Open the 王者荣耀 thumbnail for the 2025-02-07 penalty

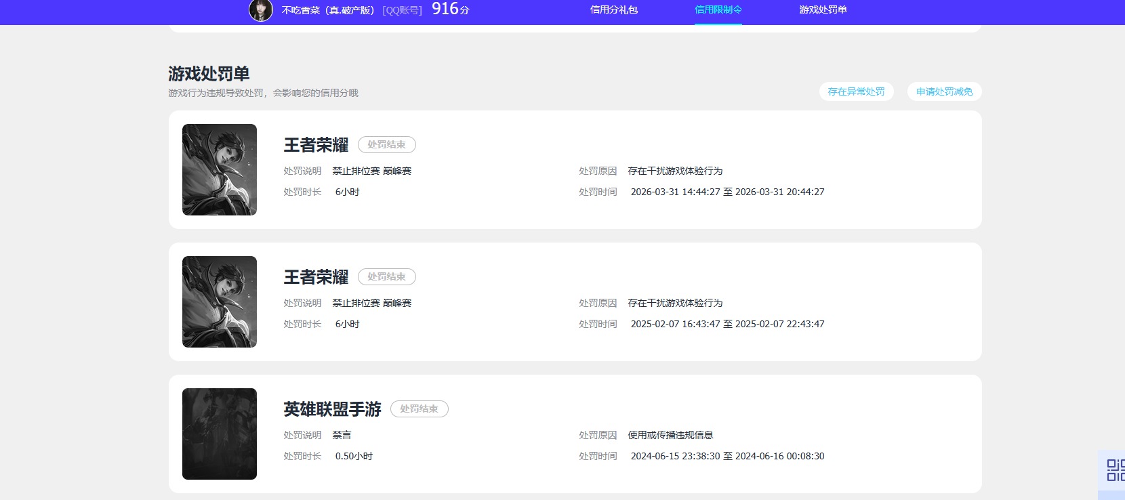pos(220,301)
